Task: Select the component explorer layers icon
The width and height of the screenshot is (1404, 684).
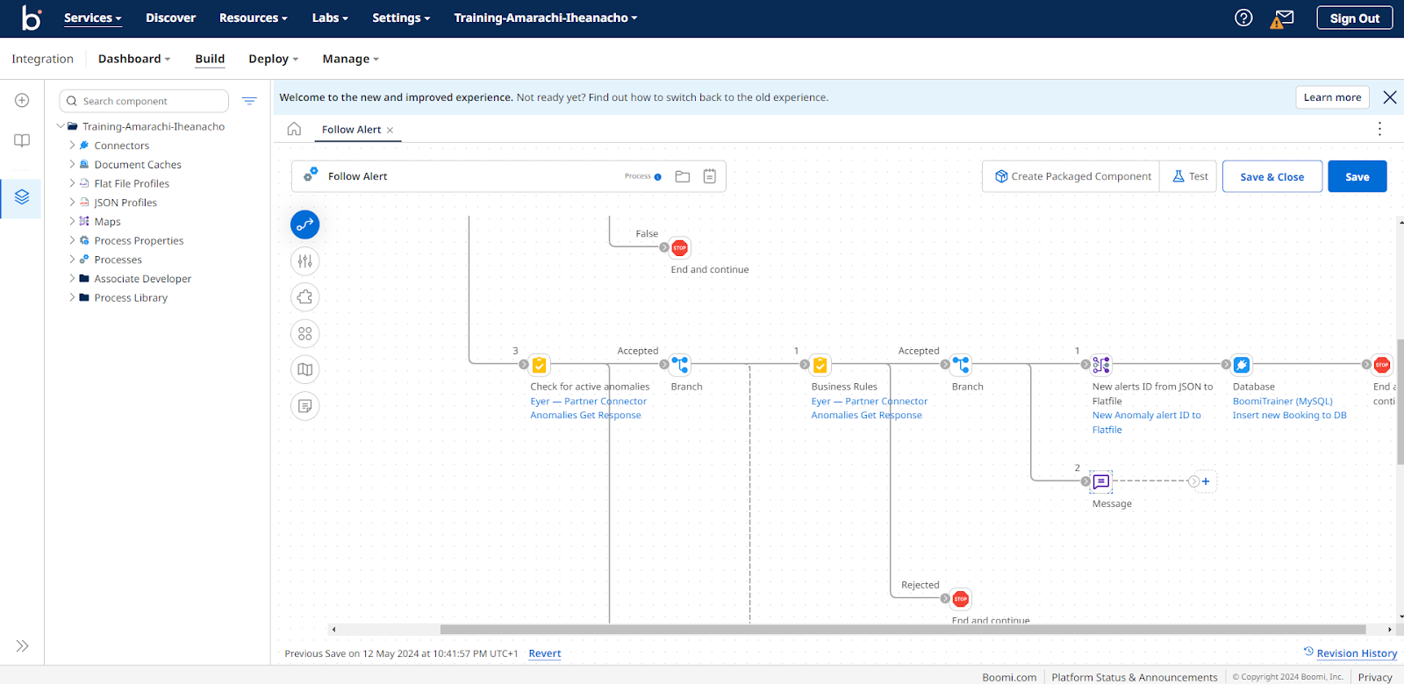Action: point(22,197)
